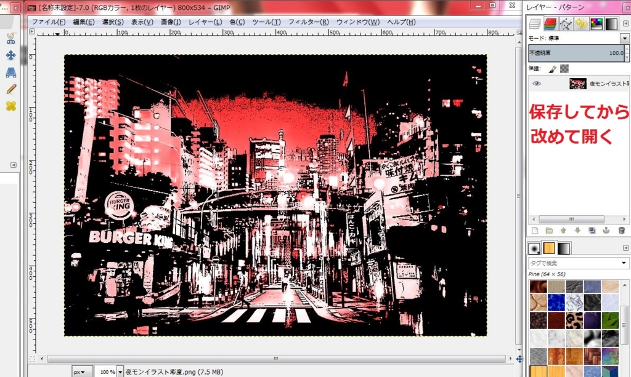The image size is (631, 377).
Task: Open the レイヤー(L) menu
Action: tap(205, 22)
